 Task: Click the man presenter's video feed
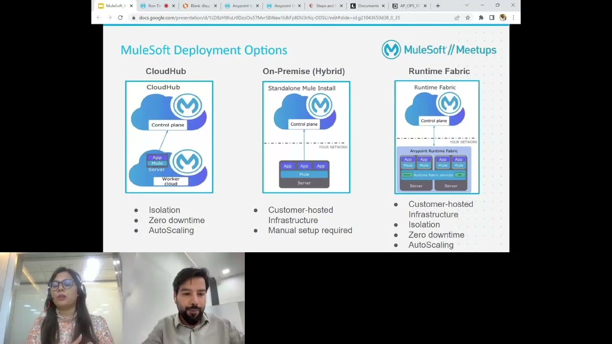point(184,298)
